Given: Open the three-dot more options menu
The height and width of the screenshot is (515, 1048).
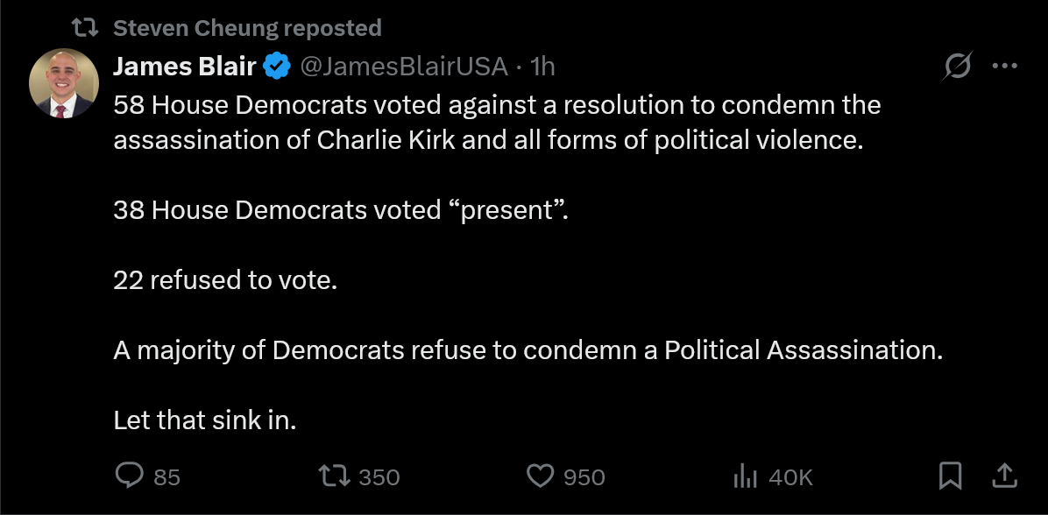Looking at the screenshot, I should point(1004,67).
